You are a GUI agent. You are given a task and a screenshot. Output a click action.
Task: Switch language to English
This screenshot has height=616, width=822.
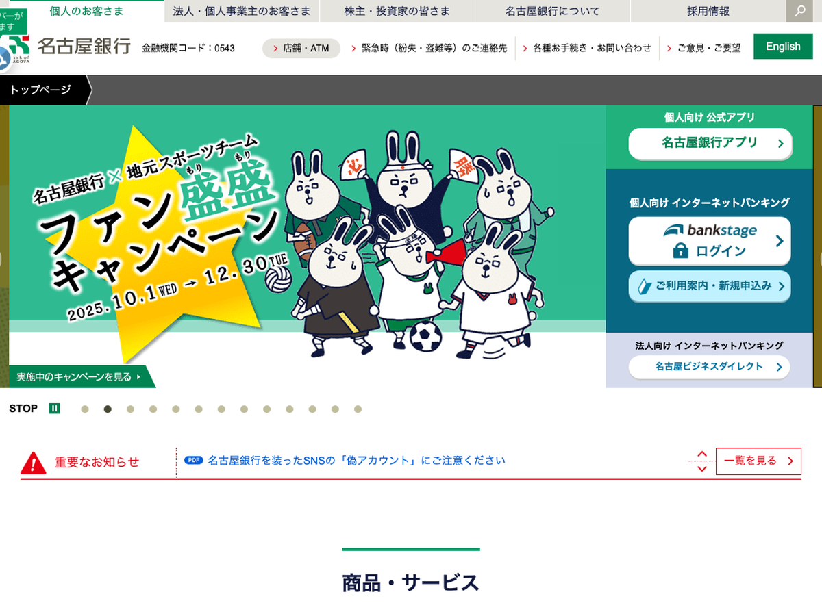783,47
